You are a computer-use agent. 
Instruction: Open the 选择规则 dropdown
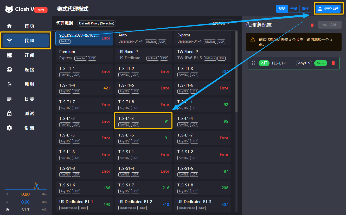click(x=222, y=23)
